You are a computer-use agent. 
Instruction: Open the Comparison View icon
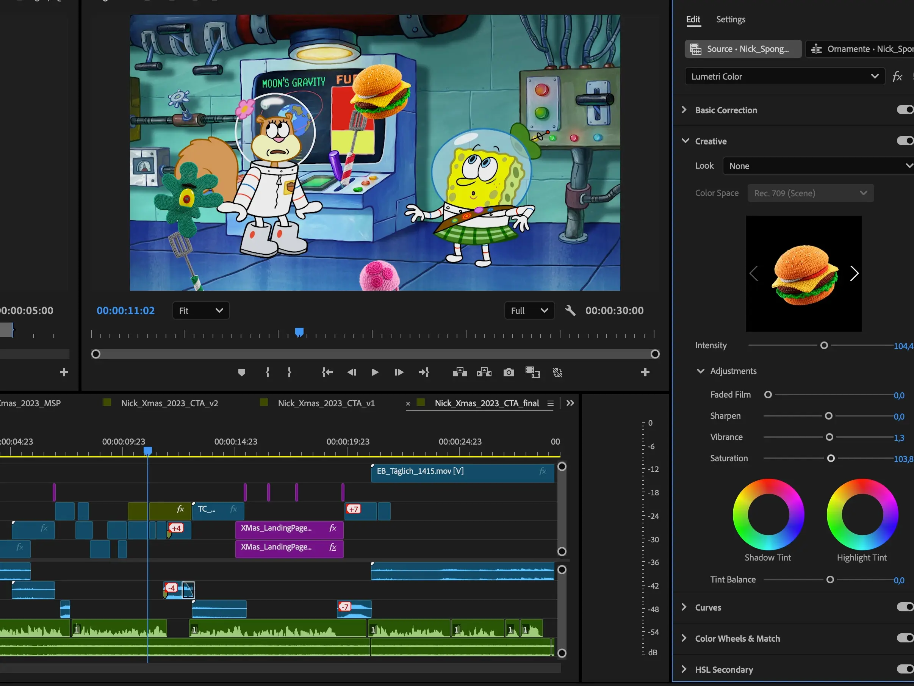tap(533, 372)
